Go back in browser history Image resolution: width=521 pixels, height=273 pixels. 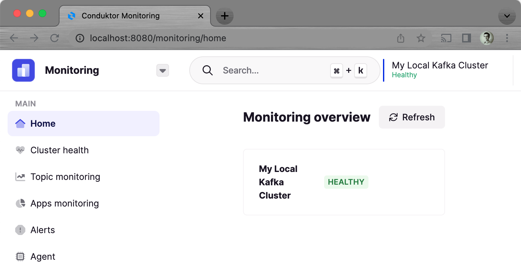(x=14, y=38)
